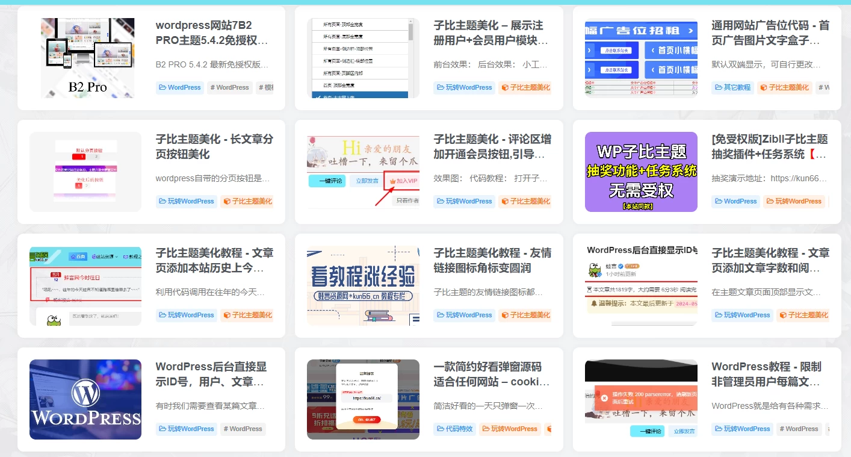851x457 pixels.
Task: Open article '通用网站广告位代码 - 首页广告图片文字盒子'
Action: 770,33
